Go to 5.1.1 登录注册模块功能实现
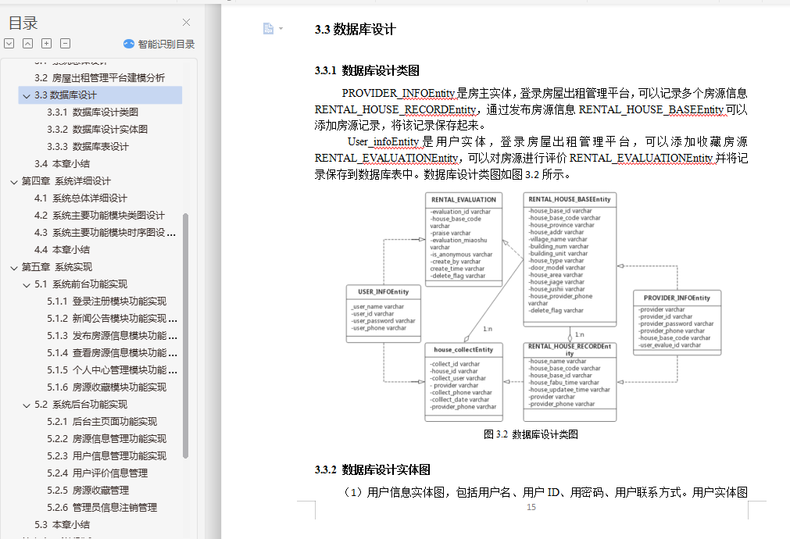This screenshot has width=790, height=539. click(x=106, y=302)
